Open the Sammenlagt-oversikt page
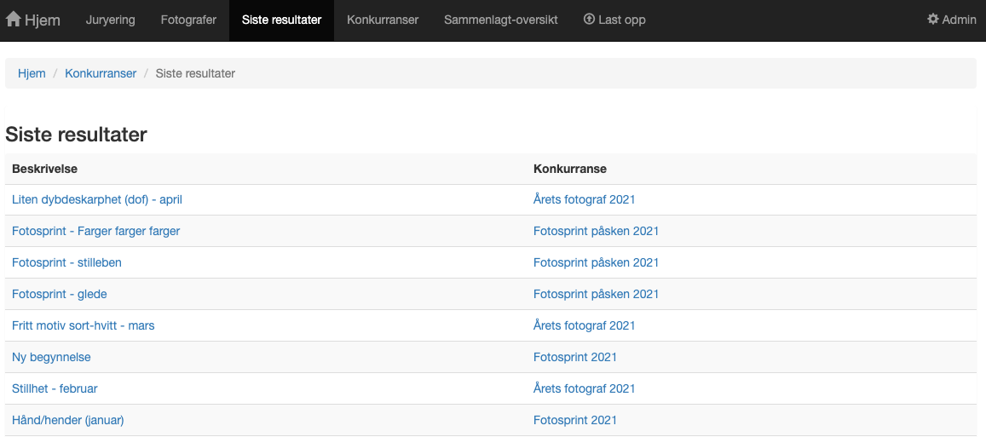Image resolution: width=986 pixels, height=437 pixels. point(501,20)
